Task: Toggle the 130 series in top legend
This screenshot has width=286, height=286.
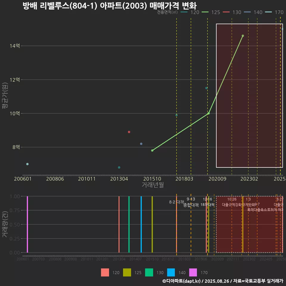Action: pos(232,12)
